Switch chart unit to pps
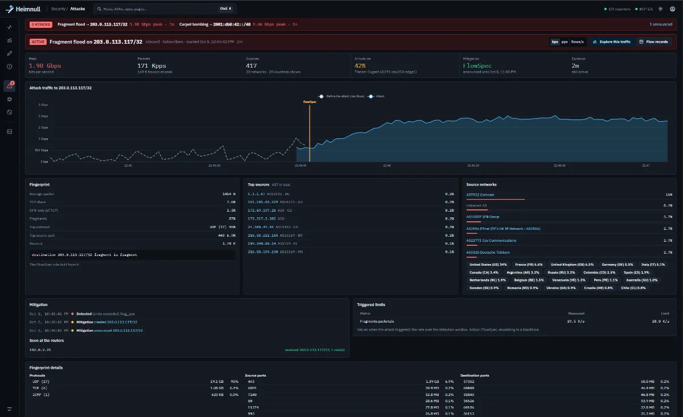The image size is (683, 417). point(564,42)
